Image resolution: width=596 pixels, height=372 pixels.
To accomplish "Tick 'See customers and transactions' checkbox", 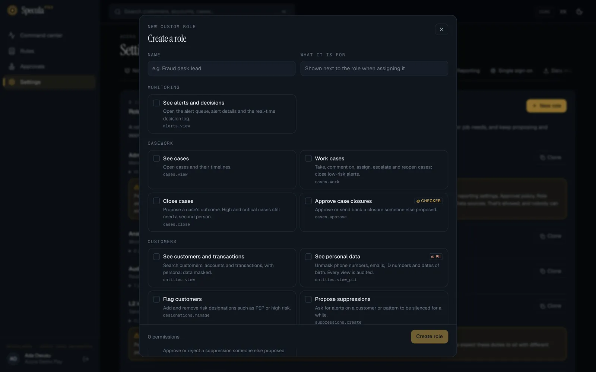I will click(x=156, y=257).
